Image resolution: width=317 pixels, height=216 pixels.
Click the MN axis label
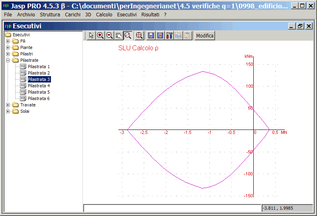point(284,132)
